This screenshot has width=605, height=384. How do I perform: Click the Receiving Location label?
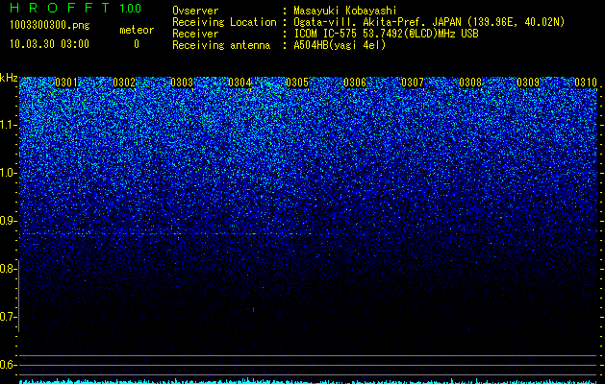pyautogui.click(x=224, y=22)
